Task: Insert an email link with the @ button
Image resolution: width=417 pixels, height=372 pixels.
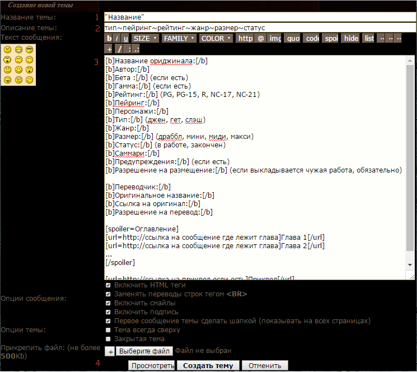Action: (x=261, y=39)
